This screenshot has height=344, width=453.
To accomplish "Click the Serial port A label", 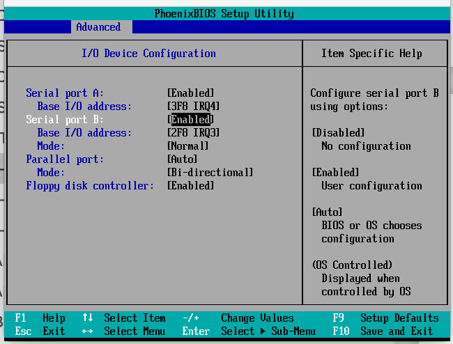I will tap(65, 93).
